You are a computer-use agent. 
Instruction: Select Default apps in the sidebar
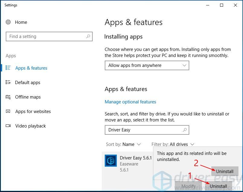27,83
